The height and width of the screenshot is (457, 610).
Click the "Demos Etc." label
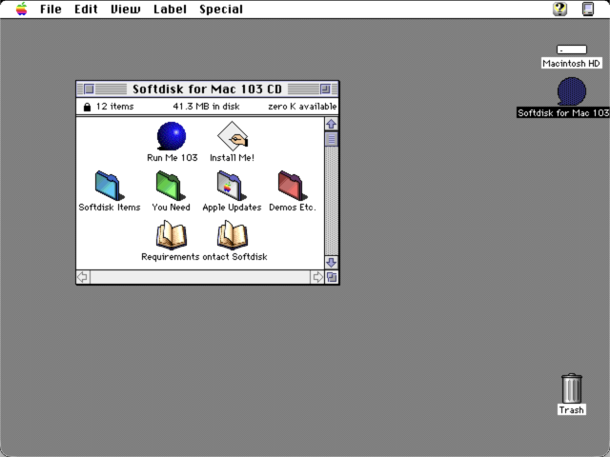[x=293, y=208]
